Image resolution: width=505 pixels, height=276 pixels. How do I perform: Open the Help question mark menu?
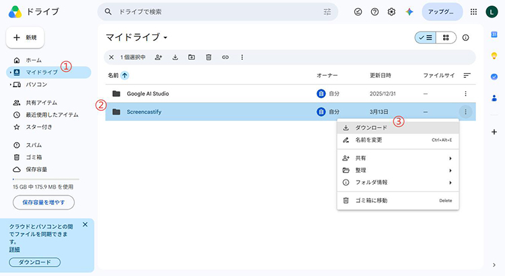(375, 12)
